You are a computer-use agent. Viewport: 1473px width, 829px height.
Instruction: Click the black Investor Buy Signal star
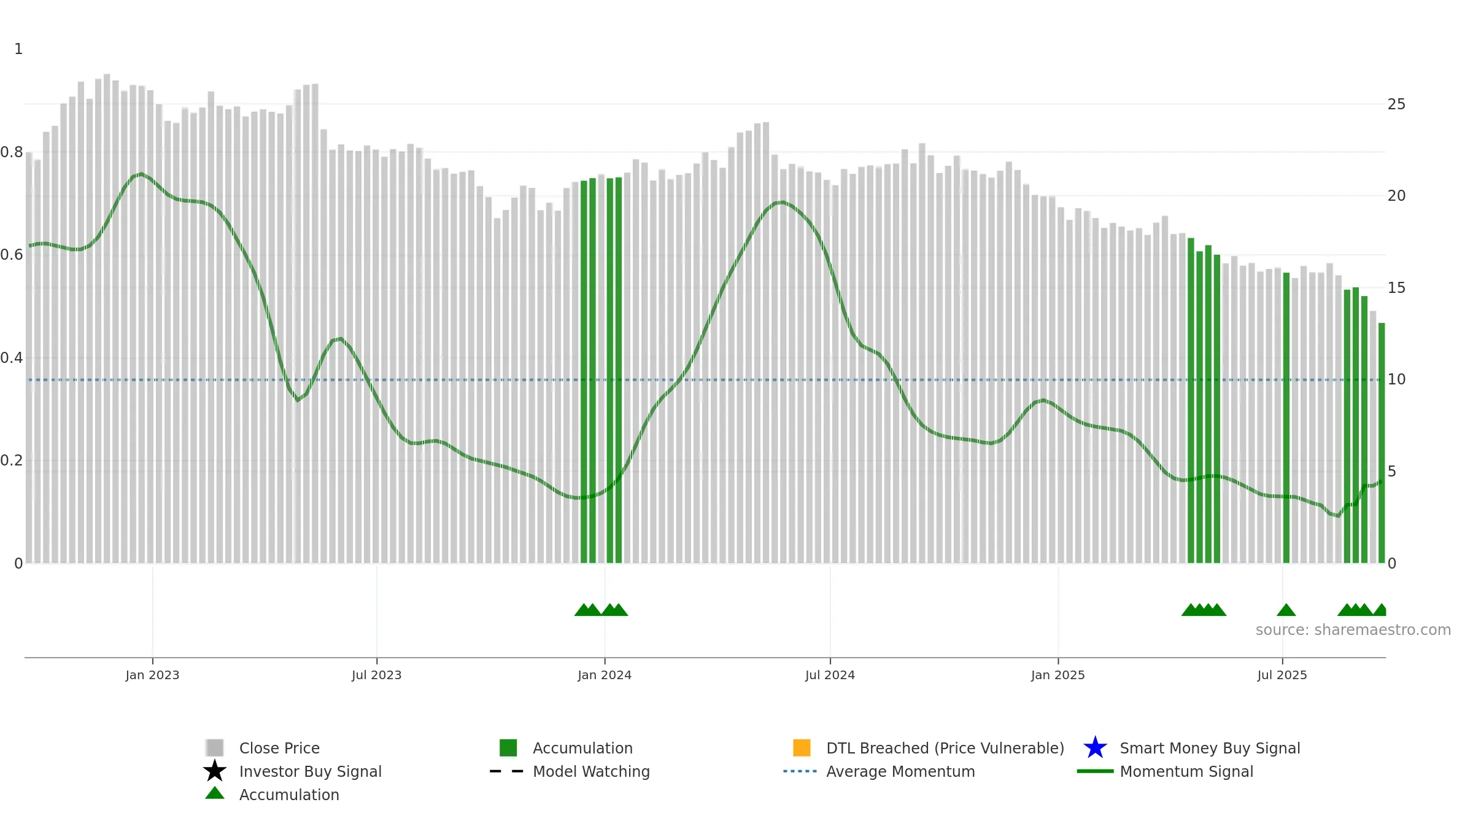(214, 771)
